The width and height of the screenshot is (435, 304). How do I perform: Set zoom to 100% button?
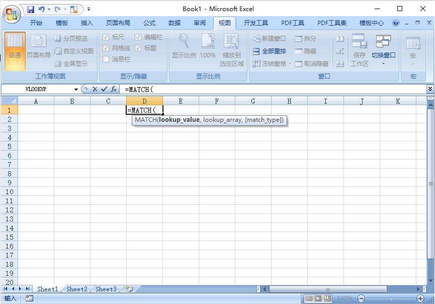click(208, 46)
